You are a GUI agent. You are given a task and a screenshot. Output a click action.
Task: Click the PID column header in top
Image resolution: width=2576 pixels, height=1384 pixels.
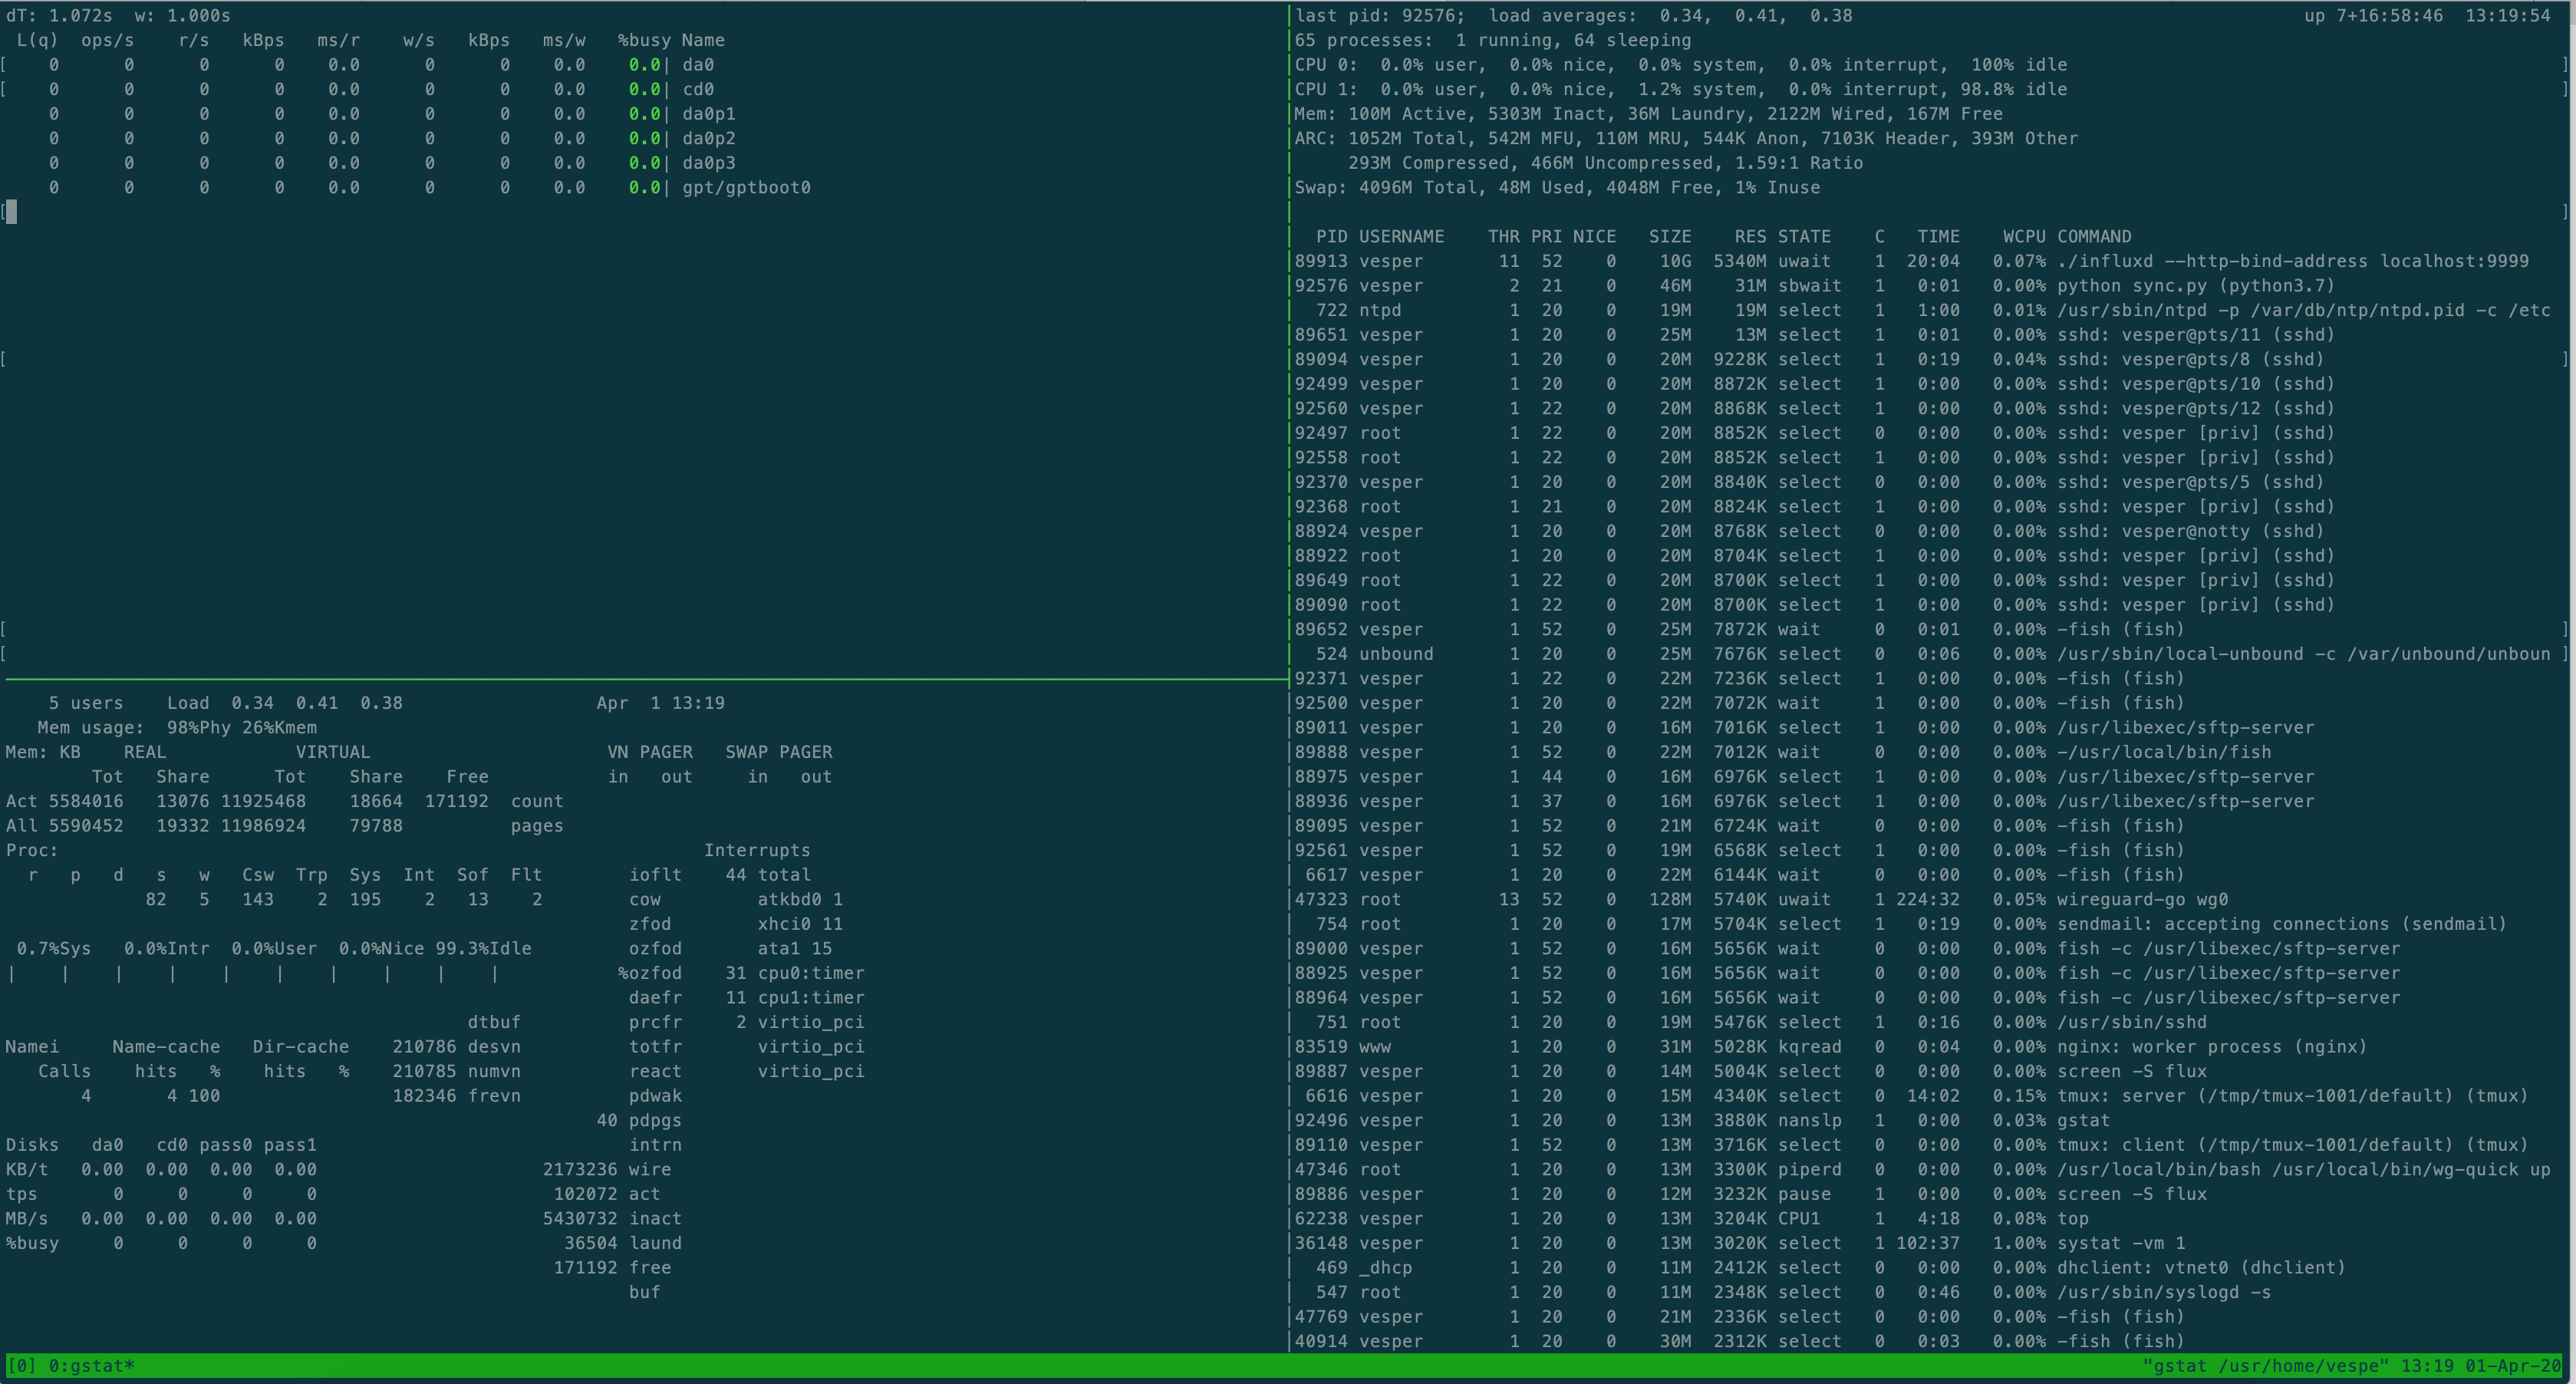tap(1331, 237)
